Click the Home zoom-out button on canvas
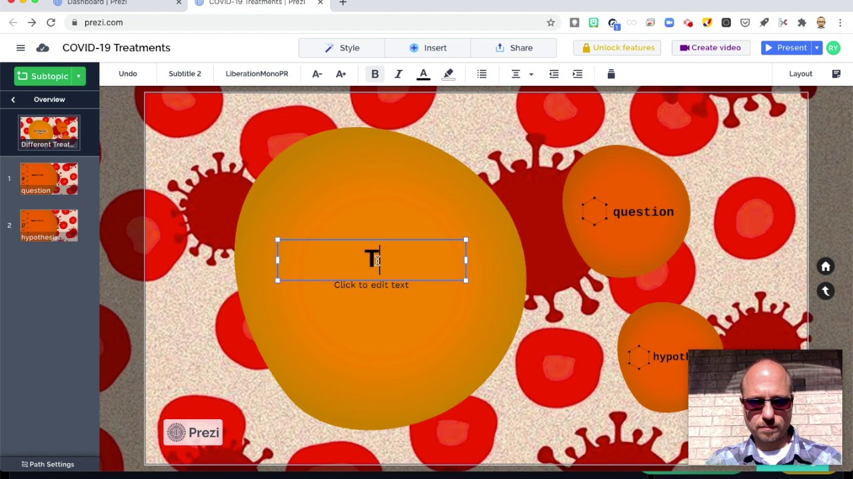The height and width of the screenshot is (479, 853). 826,267
